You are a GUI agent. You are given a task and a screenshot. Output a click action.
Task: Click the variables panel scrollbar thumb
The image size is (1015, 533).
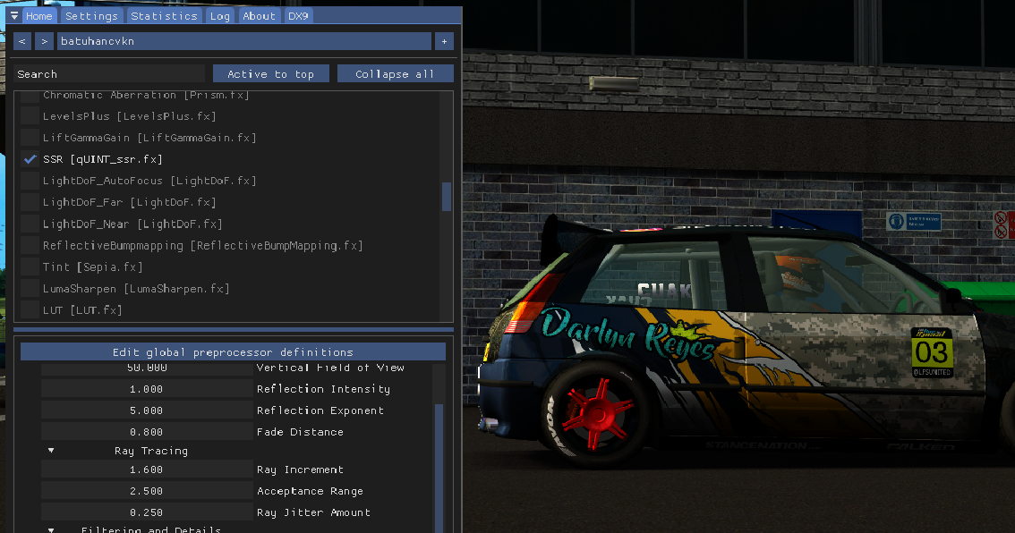[439, 469]
